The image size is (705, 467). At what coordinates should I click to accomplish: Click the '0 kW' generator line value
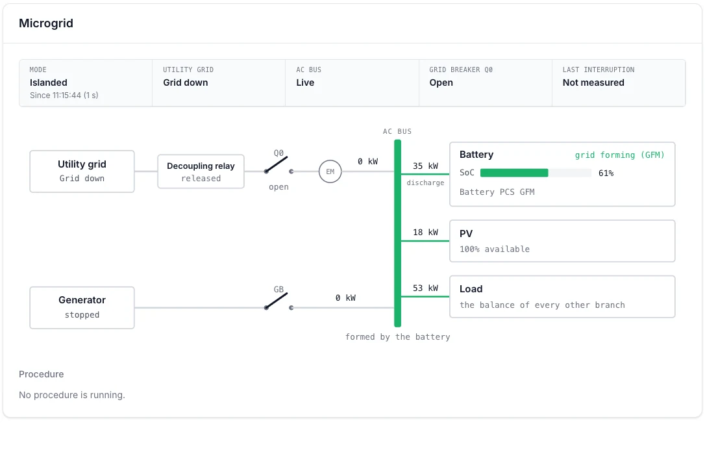pyautogui.click(x=345, y=298)
